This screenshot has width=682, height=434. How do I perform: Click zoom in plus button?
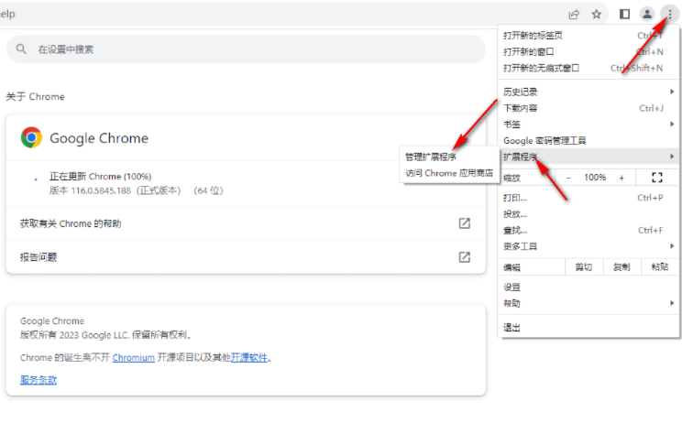tap(621, 177)
